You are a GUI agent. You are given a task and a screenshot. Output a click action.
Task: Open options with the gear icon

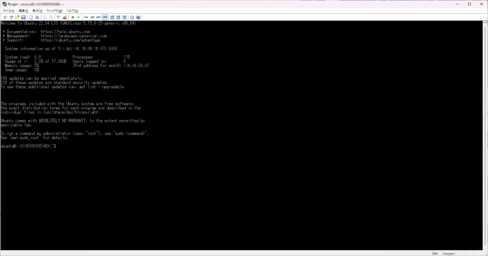pyautogui.click(x=132, y=18)
